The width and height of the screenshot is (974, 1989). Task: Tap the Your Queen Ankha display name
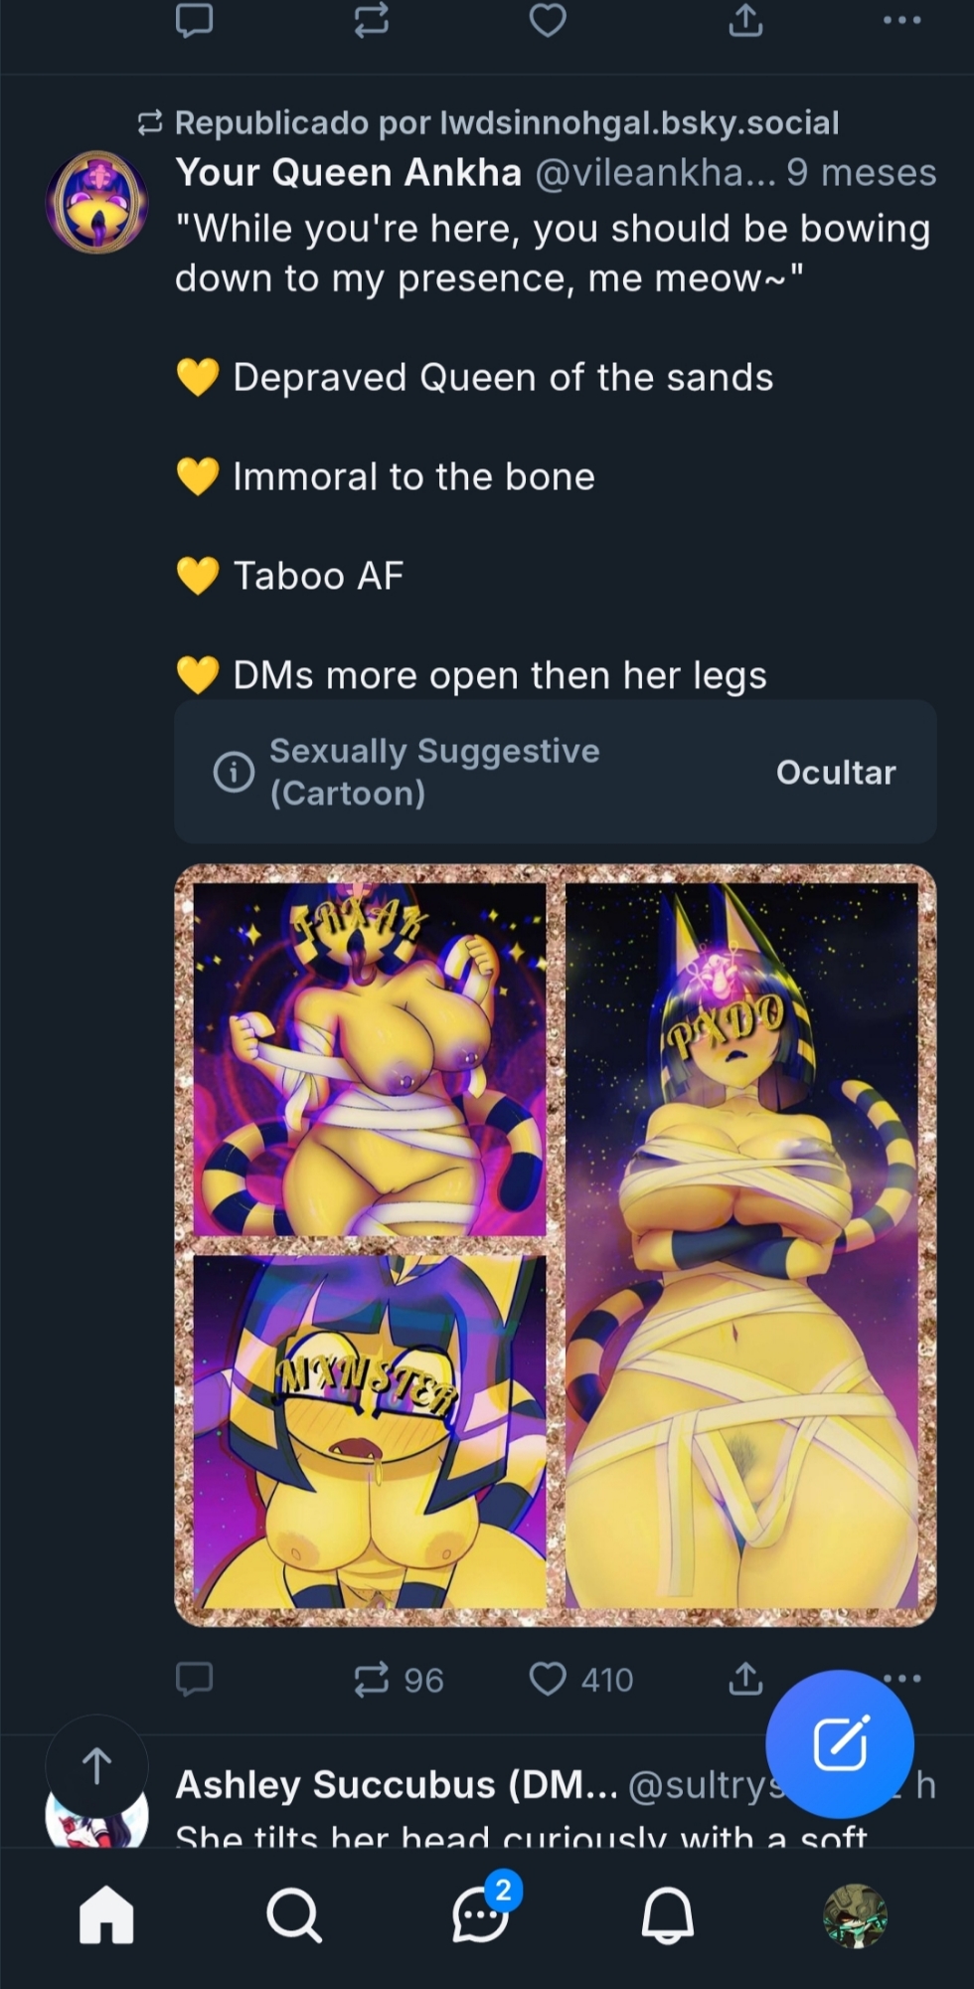349,173
